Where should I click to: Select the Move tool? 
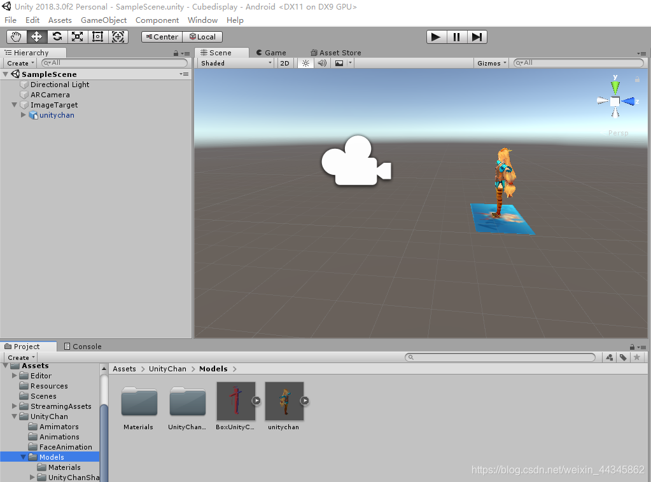pos(36,37)
